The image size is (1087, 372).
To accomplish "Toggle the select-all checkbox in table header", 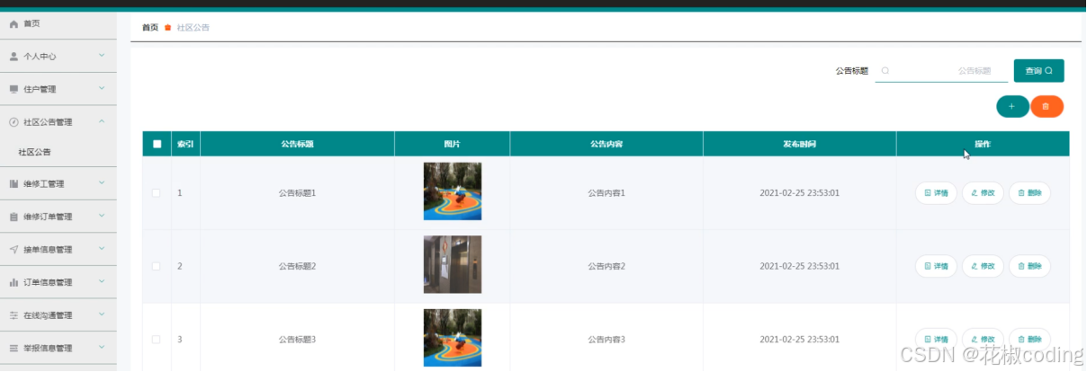I will [x=157, y=144].
